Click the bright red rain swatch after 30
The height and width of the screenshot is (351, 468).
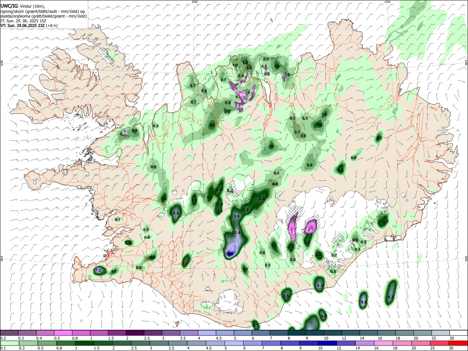point(458,343)
